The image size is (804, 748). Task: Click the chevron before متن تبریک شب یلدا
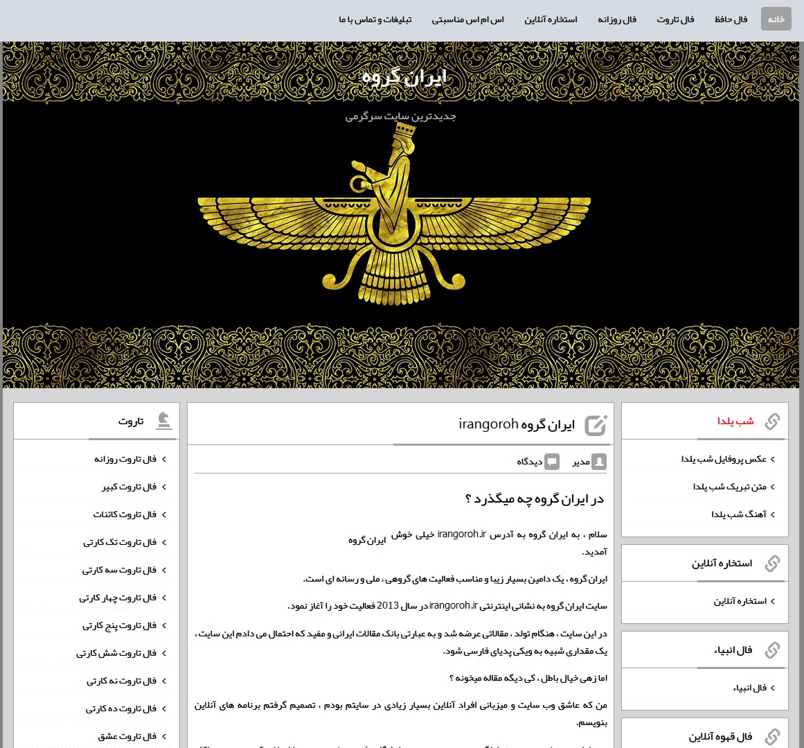coord(773,487)
